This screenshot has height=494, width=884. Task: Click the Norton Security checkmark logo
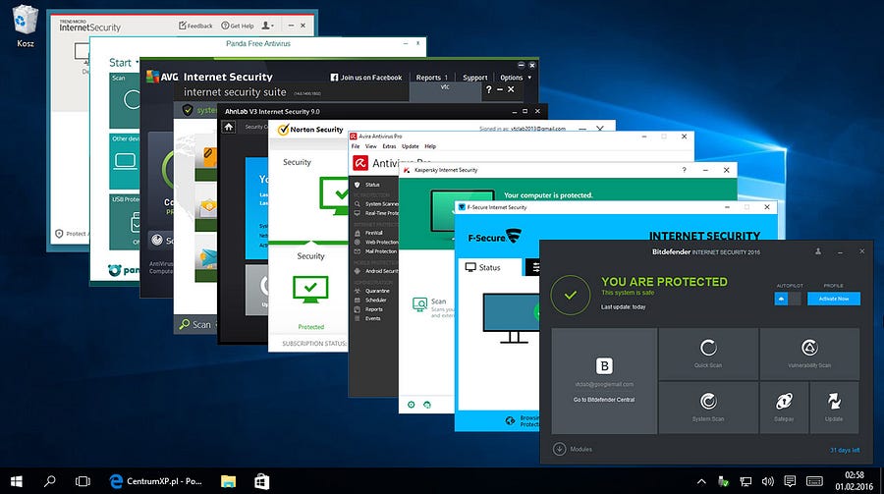tap(283, 130)
